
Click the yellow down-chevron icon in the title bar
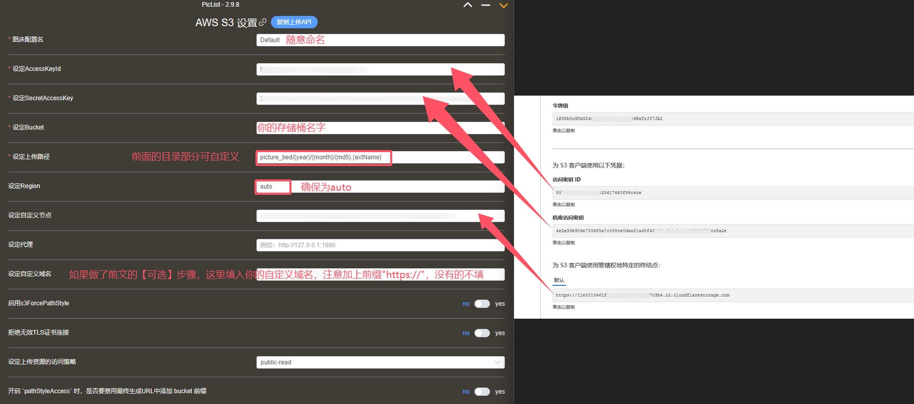(x=504, y=6)
